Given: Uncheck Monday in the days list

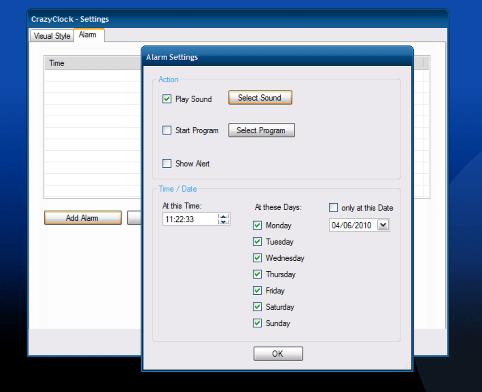Looking at the screenshot, I should (x=258, y=226).
